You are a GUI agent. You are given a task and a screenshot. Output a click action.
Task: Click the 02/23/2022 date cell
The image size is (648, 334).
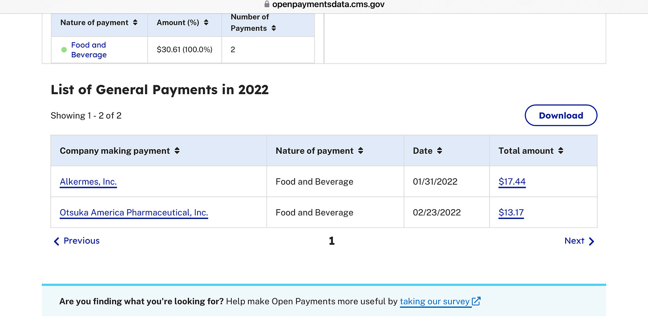[x=437, y=212]
